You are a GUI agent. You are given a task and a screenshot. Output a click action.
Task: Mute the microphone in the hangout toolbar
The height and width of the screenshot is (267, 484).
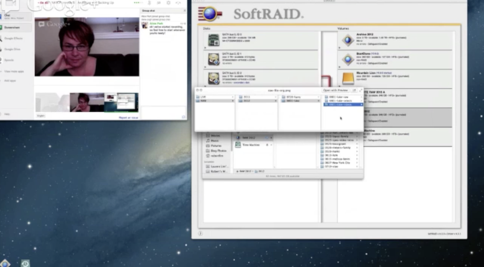point(149,3)
